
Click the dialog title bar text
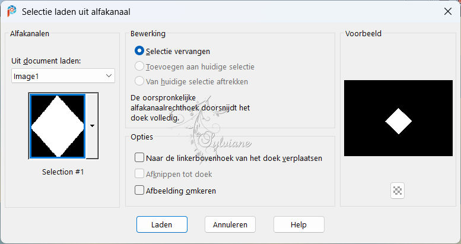tap(76, 12)
